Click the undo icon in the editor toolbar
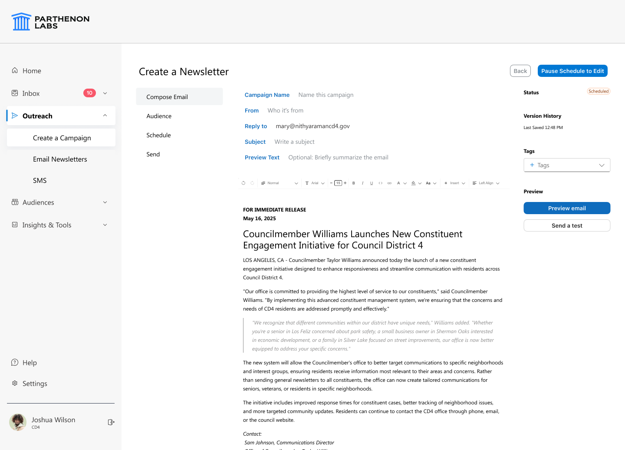Viewport: 625px width, 450px height. tap(243, 183)
